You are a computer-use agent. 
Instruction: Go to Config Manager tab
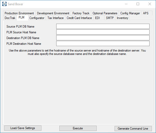[x=130, y=13]
